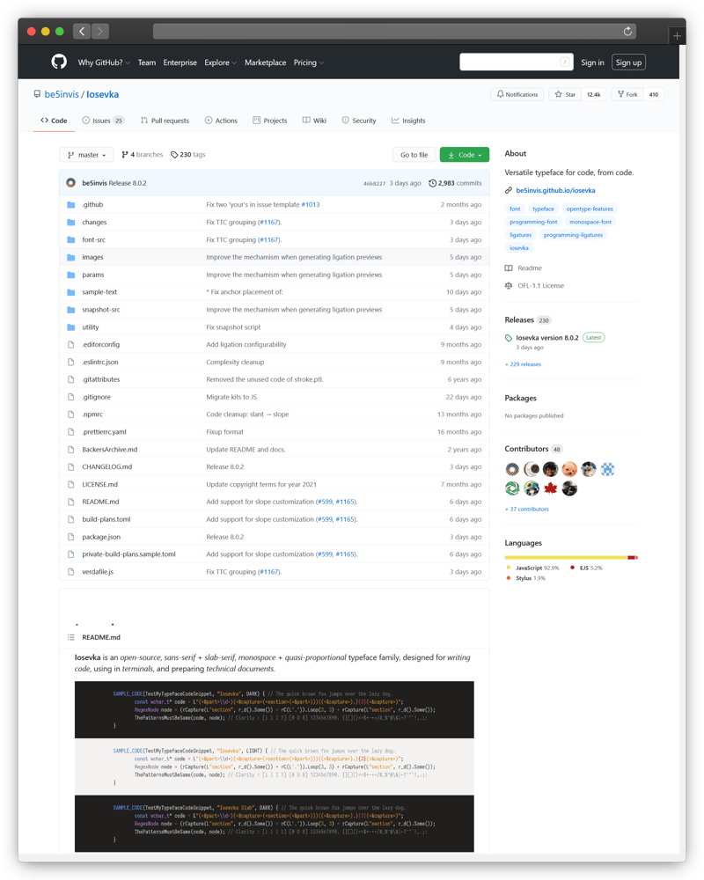This screenshot has width=704, height=880.
Task: Click the green swirl contributor avatar
Action: coord(512,488)
